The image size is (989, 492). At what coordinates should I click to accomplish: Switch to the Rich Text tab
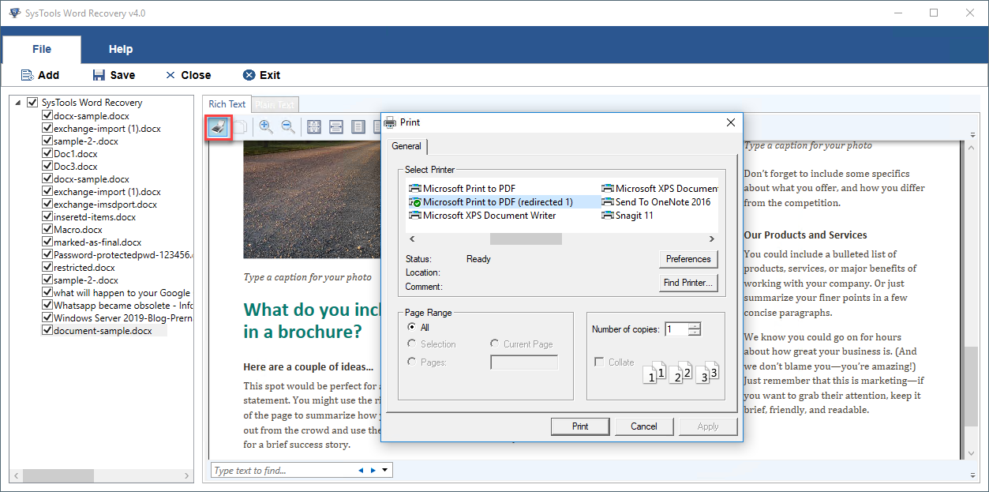[227, 104]
